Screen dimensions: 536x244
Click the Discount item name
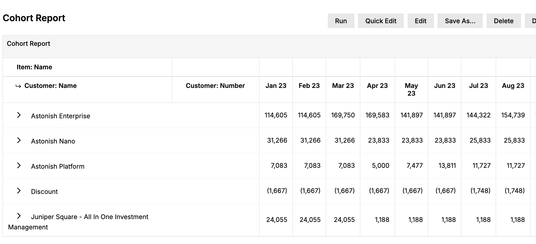coord(45,192)
